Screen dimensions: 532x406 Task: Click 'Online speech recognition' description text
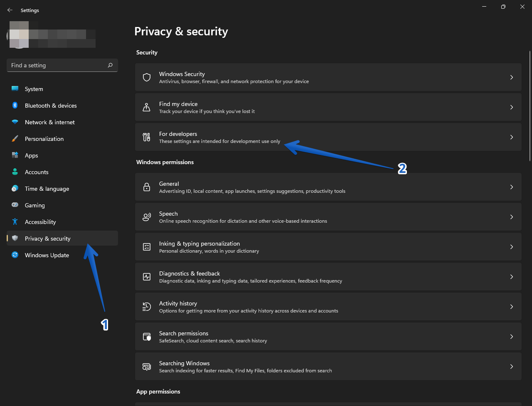(x=243, y=221)
